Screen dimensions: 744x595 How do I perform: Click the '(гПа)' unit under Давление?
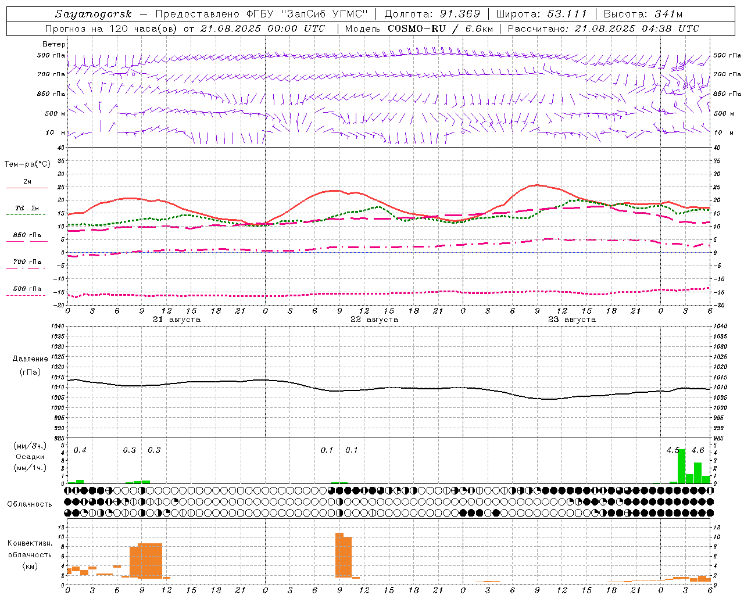(30, 372)
